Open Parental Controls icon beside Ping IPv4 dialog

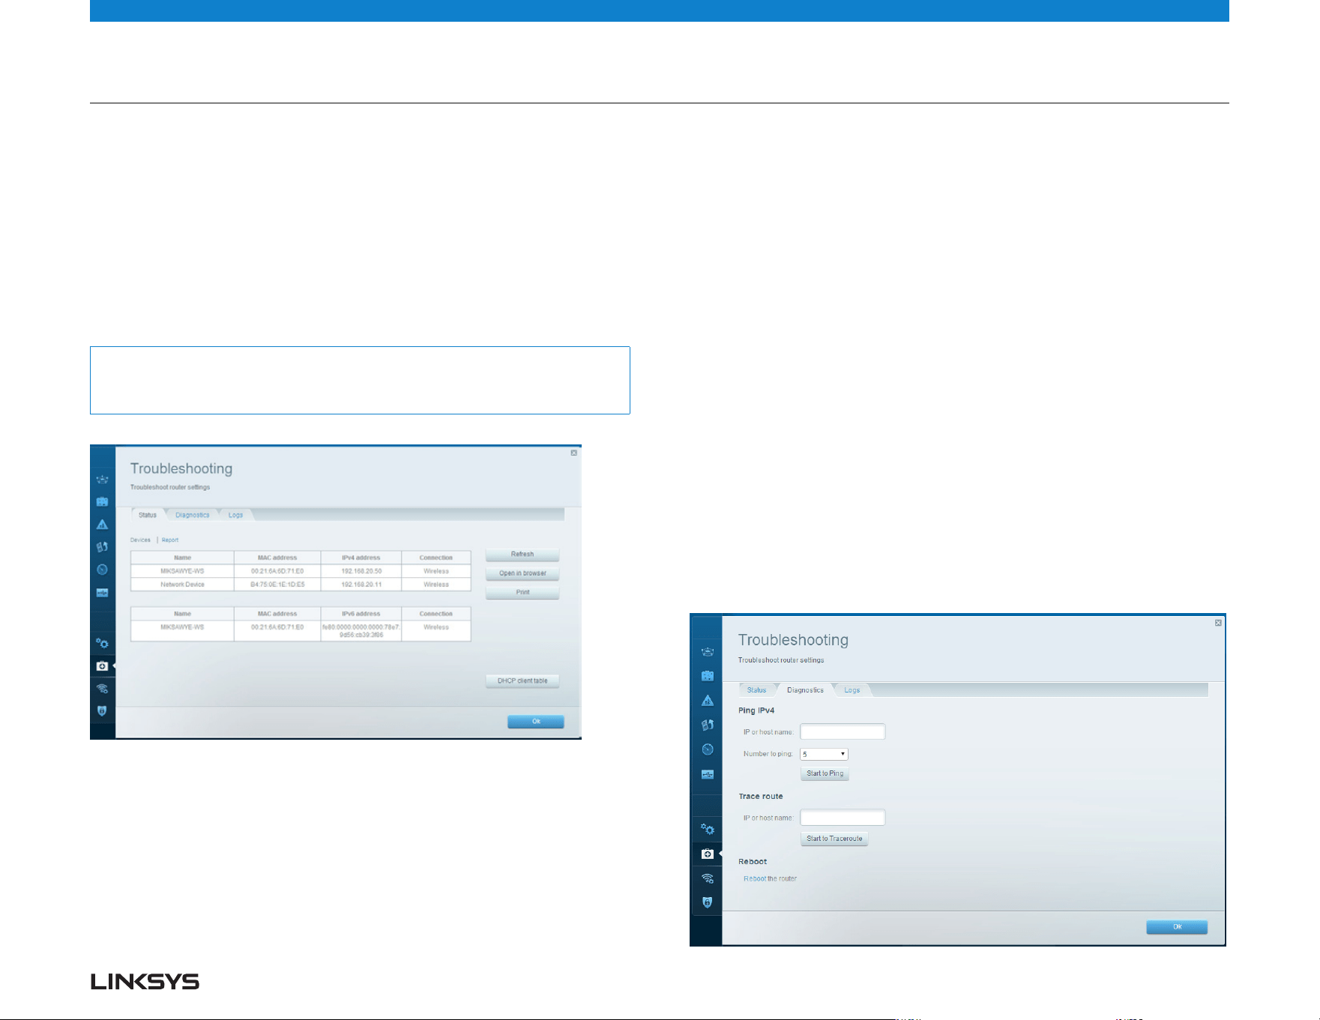point(707,701)
